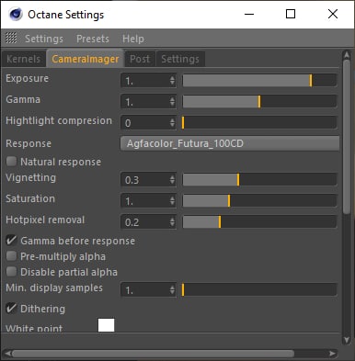The image size is (355, 361).
Task: Click the horizontal scrollbar left arrow
Action: pyautogui.click(x=8, y=354)
